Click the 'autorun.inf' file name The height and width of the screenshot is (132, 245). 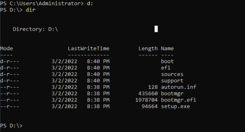click(179, 87)
